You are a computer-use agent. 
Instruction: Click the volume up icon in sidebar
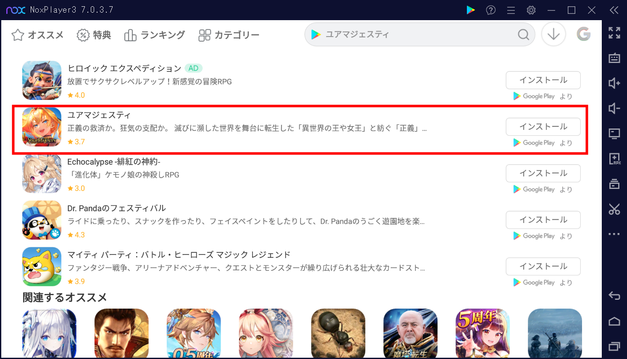point(614,83)
